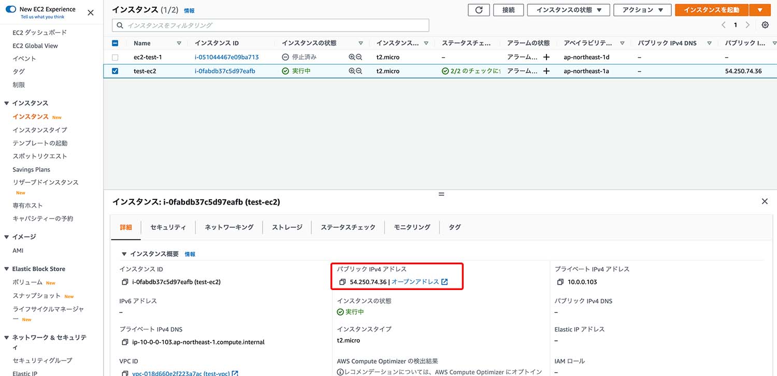Toggle the select-all instances checkbox

(x=115, y=43)
